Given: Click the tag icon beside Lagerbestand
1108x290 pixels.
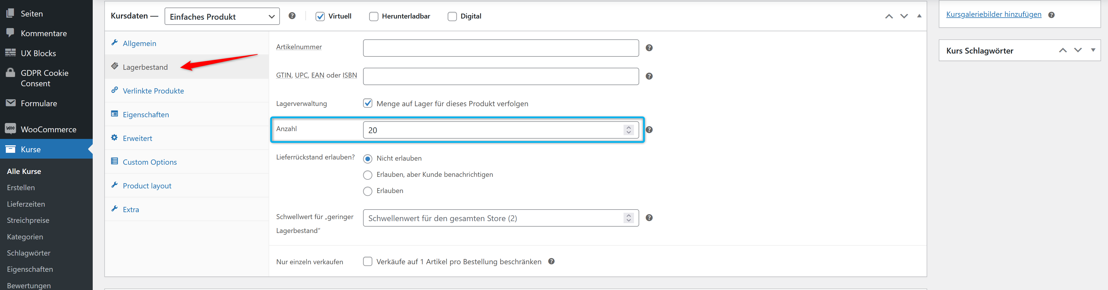Looking at the screenshot, I should click(x=114, y=66).
